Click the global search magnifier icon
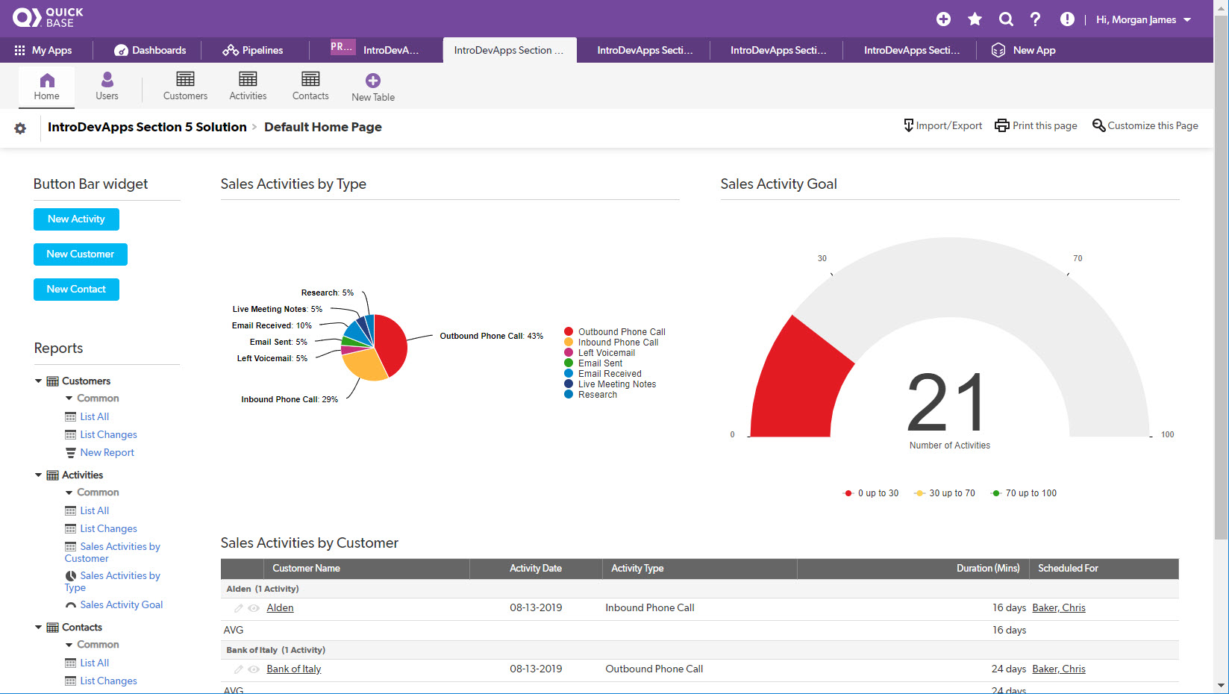This screenshot has height=694, width=1229. [1006, 19]
